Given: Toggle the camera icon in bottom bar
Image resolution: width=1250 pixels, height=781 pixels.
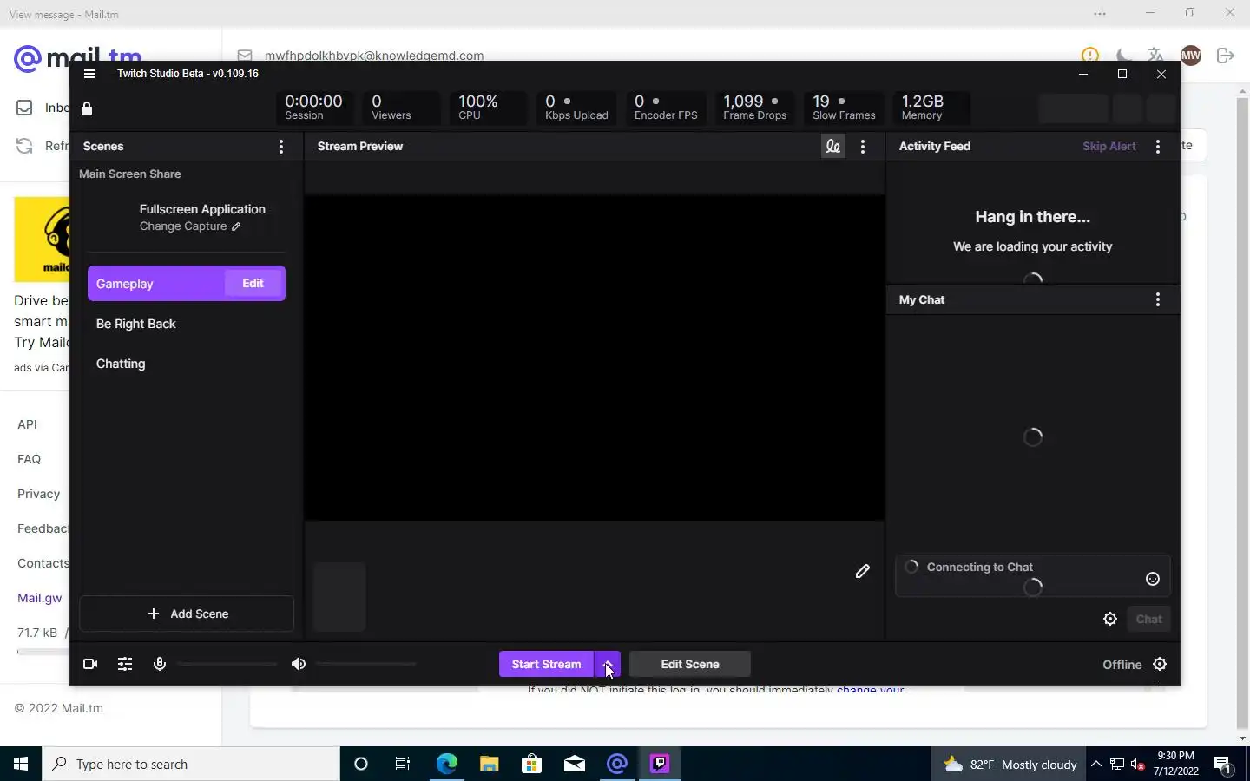Looking at the screenshot, I should [90, 664].
